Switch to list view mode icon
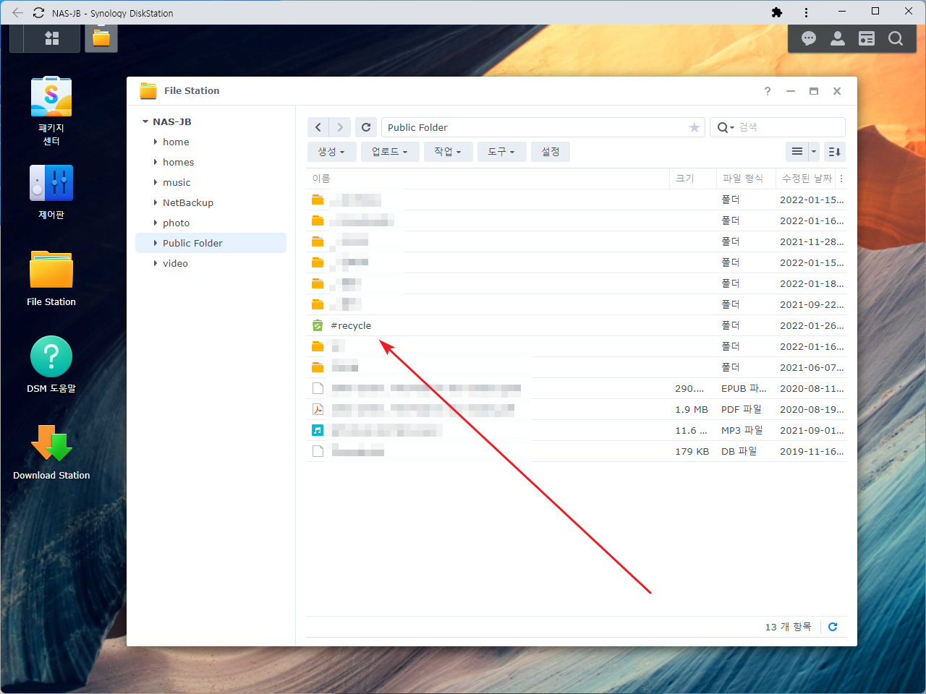This screenshot has height=694, width=926. [x=797, y=152]
